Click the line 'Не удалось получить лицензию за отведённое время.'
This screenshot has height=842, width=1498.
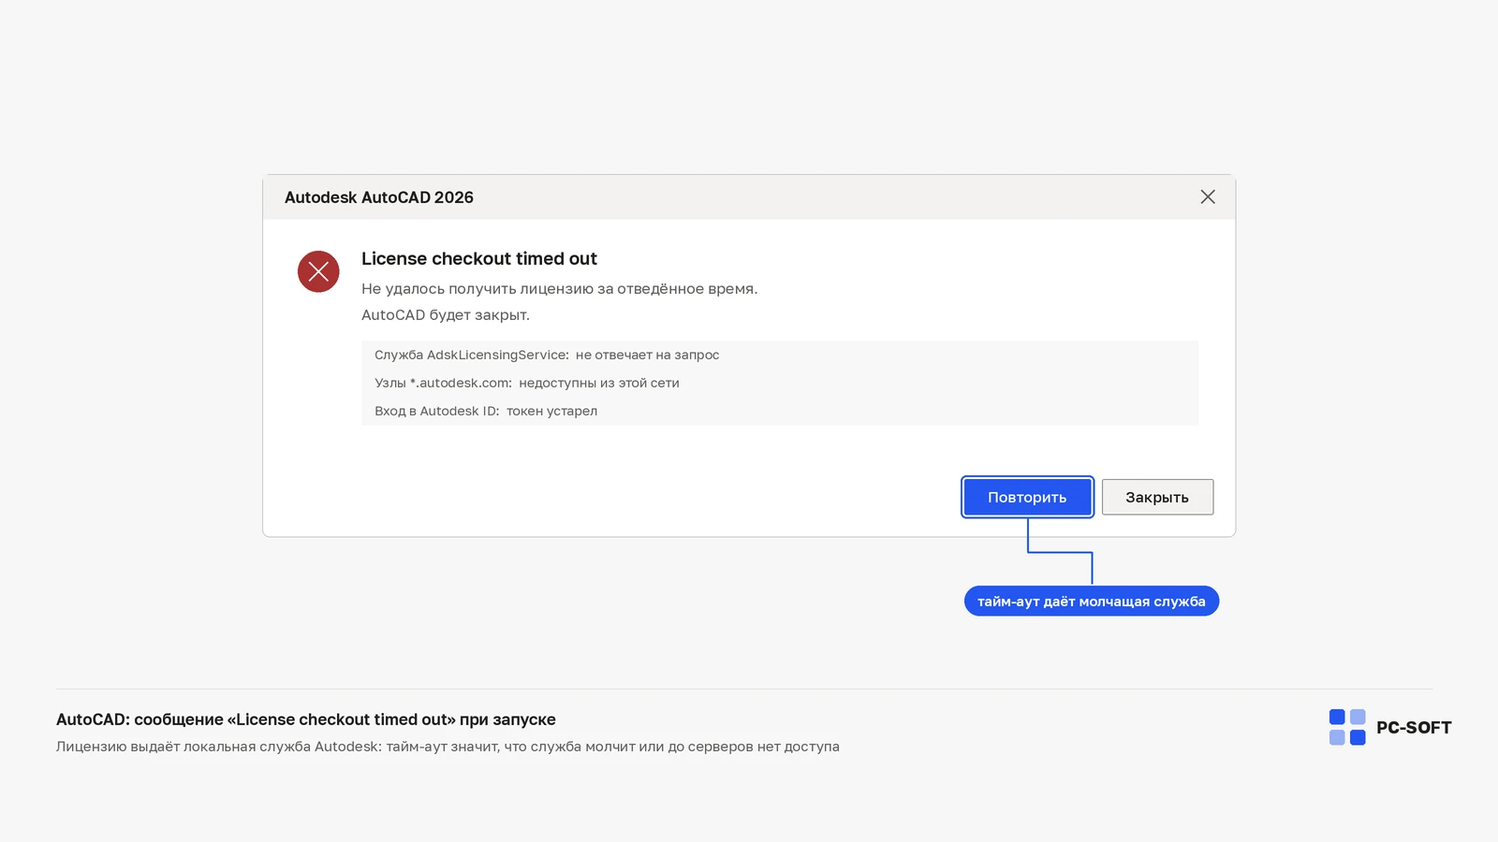(x=560, y=288)
